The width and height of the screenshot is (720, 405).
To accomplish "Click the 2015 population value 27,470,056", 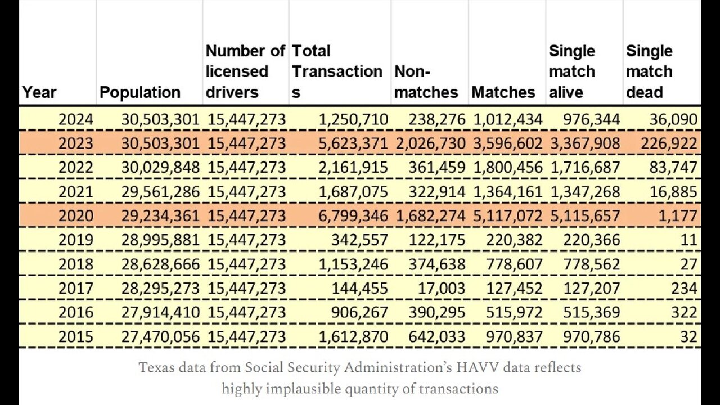I will pos(160,337).
